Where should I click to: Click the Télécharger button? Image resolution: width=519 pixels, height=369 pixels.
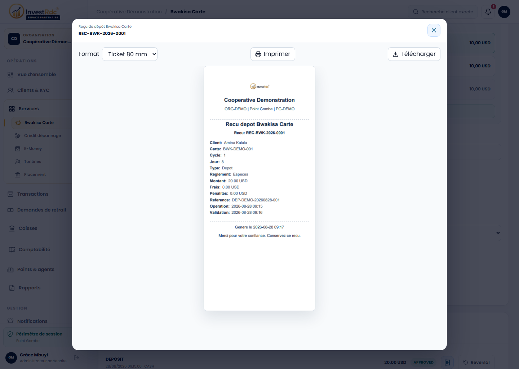pos(414,54)
